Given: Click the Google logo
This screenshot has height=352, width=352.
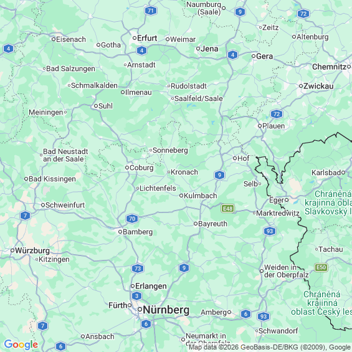Looking at the screenshot, I should coord(21,345).
